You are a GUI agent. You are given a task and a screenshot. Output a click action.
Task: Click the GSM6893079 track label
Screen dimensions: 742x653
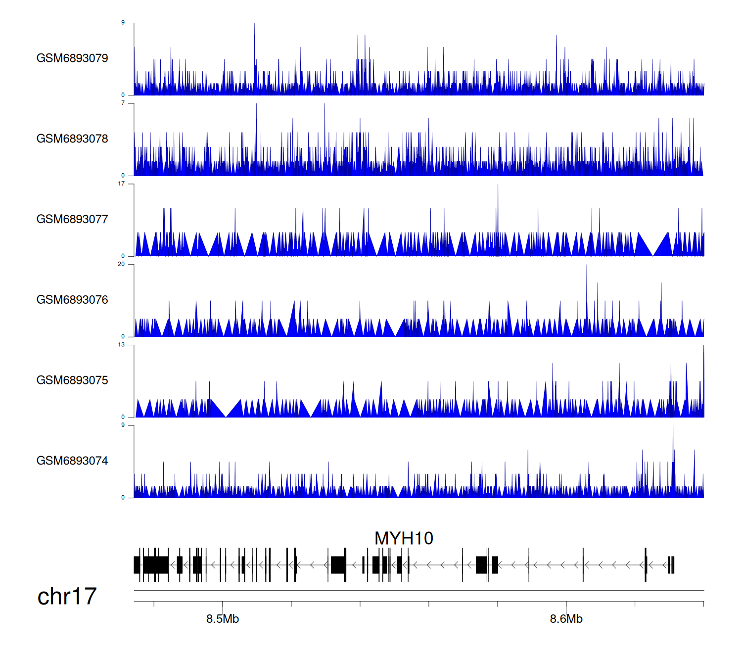(72, 58)
